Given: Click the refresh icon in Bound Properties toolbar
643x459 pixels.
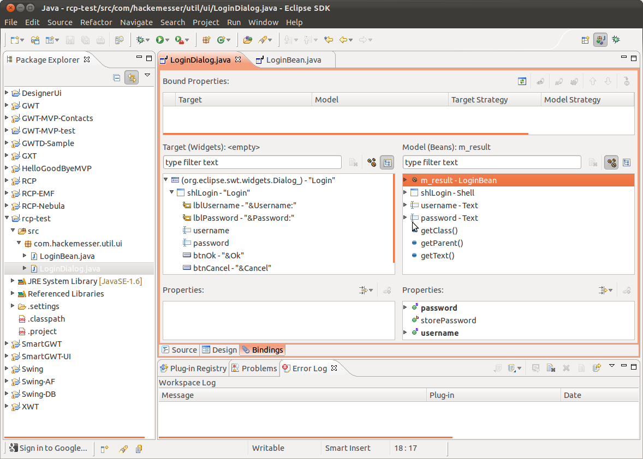Looking at the screenshot, I should tap(522, 81).
